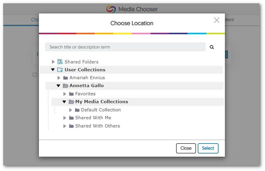
Task: Click the Shared With Others folder icon
Action: (71, 126)
